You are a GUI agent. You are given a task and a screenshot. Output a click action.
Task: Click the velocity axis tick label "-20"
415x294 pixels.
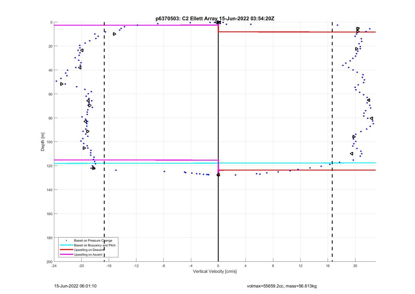pos(81,266)
